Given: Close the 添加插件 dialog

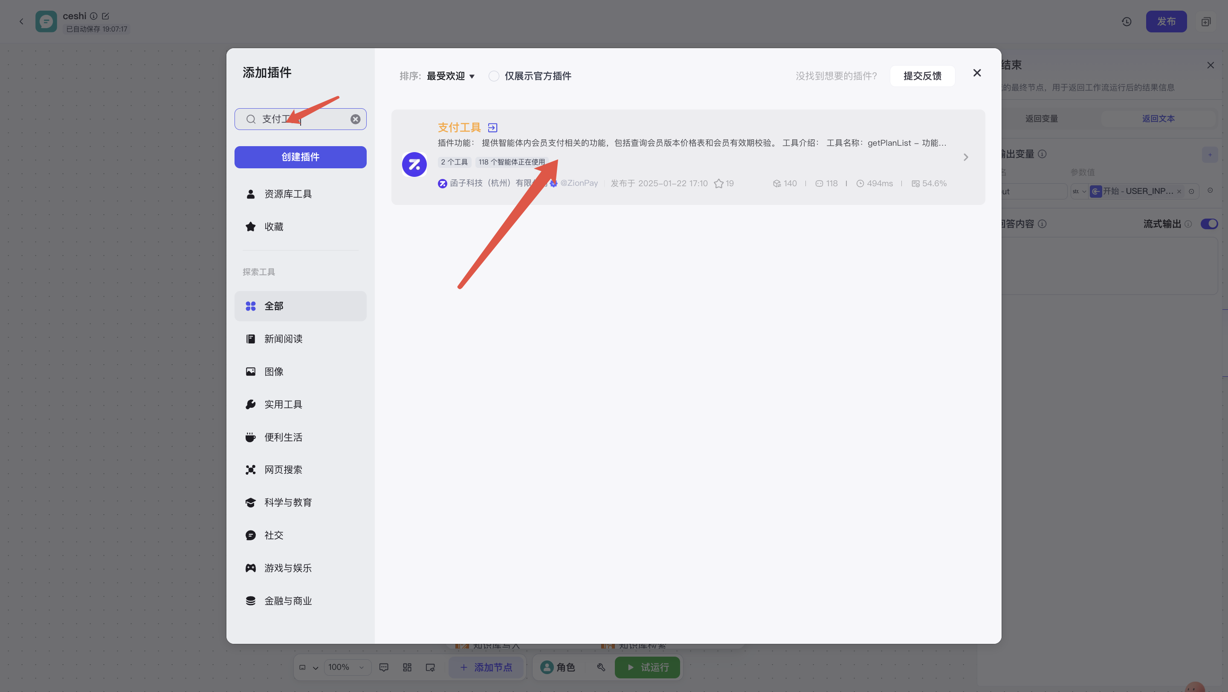Looking at the screenshot, I should coord(977,73).
